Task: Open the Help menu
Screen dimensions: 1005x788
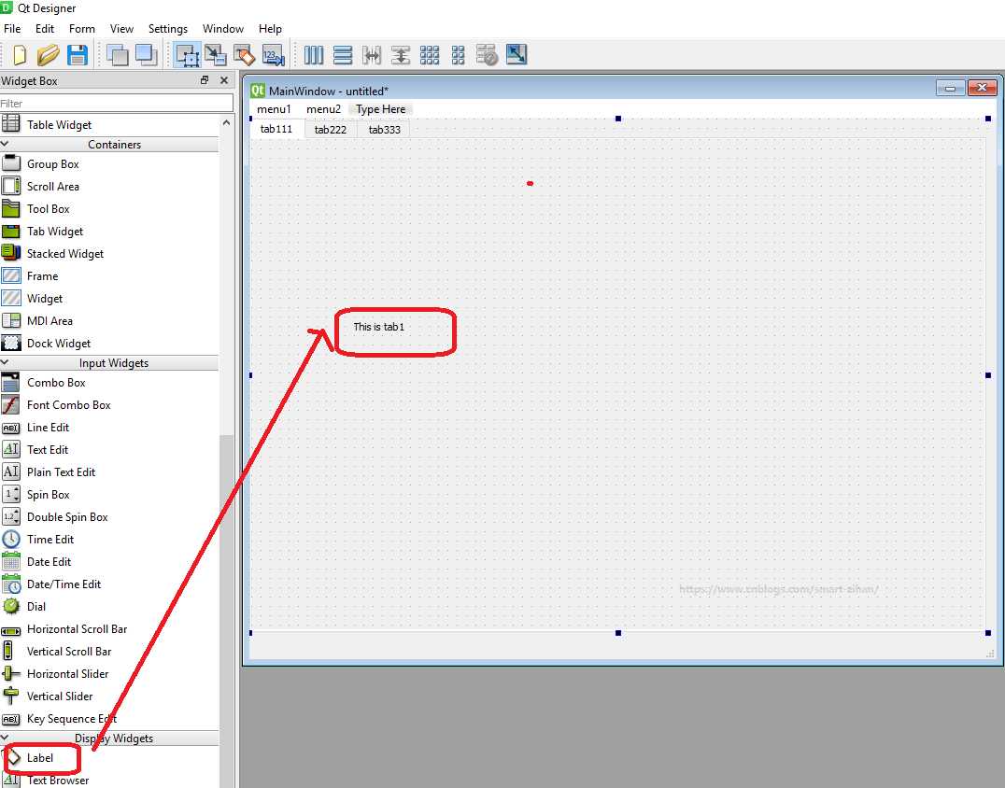Action: click(x=270, y=29)
